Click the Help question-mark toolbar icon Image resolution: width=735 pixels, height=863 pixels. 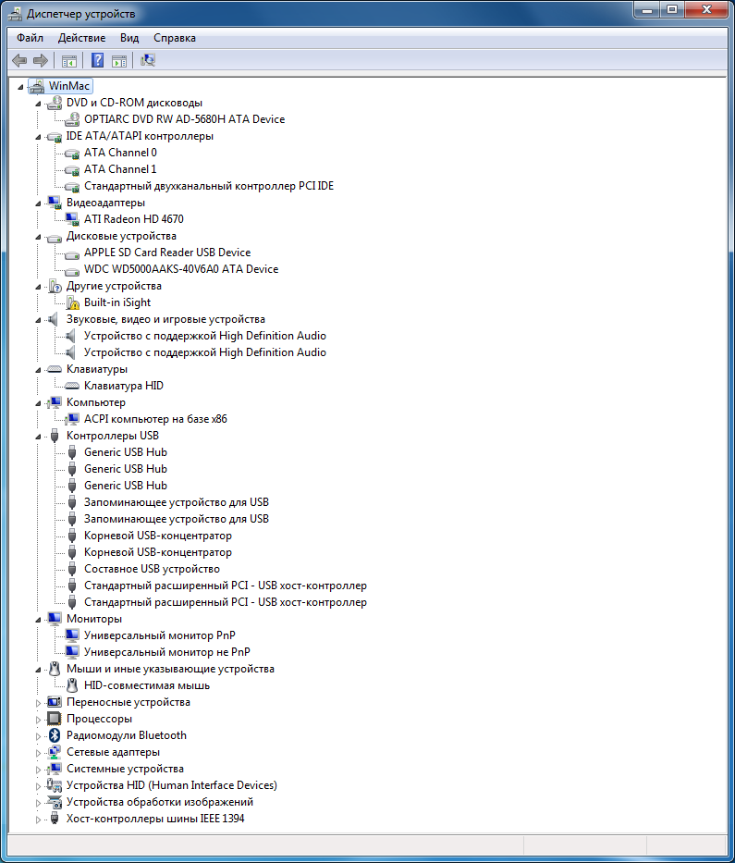click(x=97, y=60)
